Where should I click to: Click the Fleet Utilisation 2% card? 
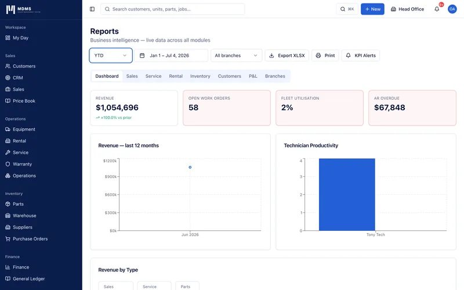320,108
